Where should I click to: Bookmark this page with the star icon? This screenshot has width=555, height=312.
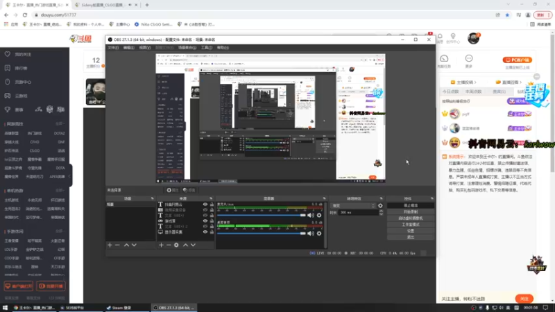(x=507, y=15)
